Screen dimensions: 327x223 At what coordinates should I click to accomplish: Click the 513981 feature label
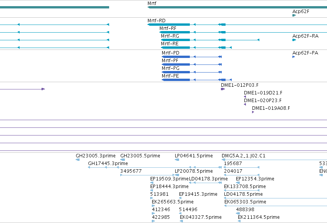click(x=159, y=194)
